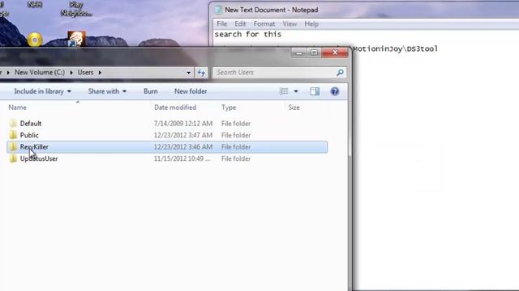This screenshot has height=291, width=519.
Task: Select the RexyKiller folder name
Action: [34, 147]
